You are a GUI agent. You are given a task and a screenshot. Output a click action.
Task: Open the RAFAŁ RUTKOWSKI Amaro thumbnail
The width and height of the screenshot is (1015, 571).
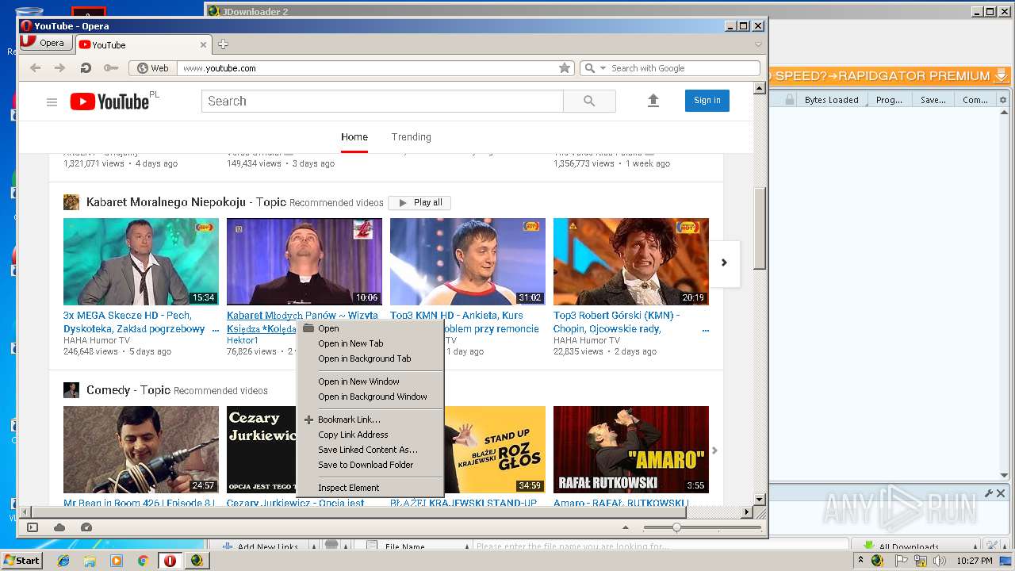coord(631,450)
